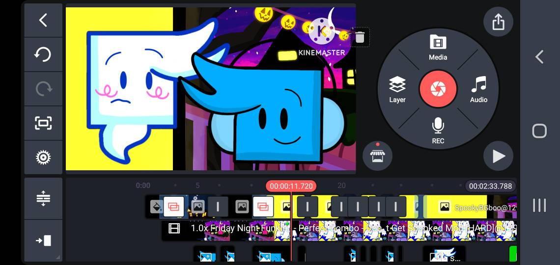Select the second gray image clip

point(242,207)
